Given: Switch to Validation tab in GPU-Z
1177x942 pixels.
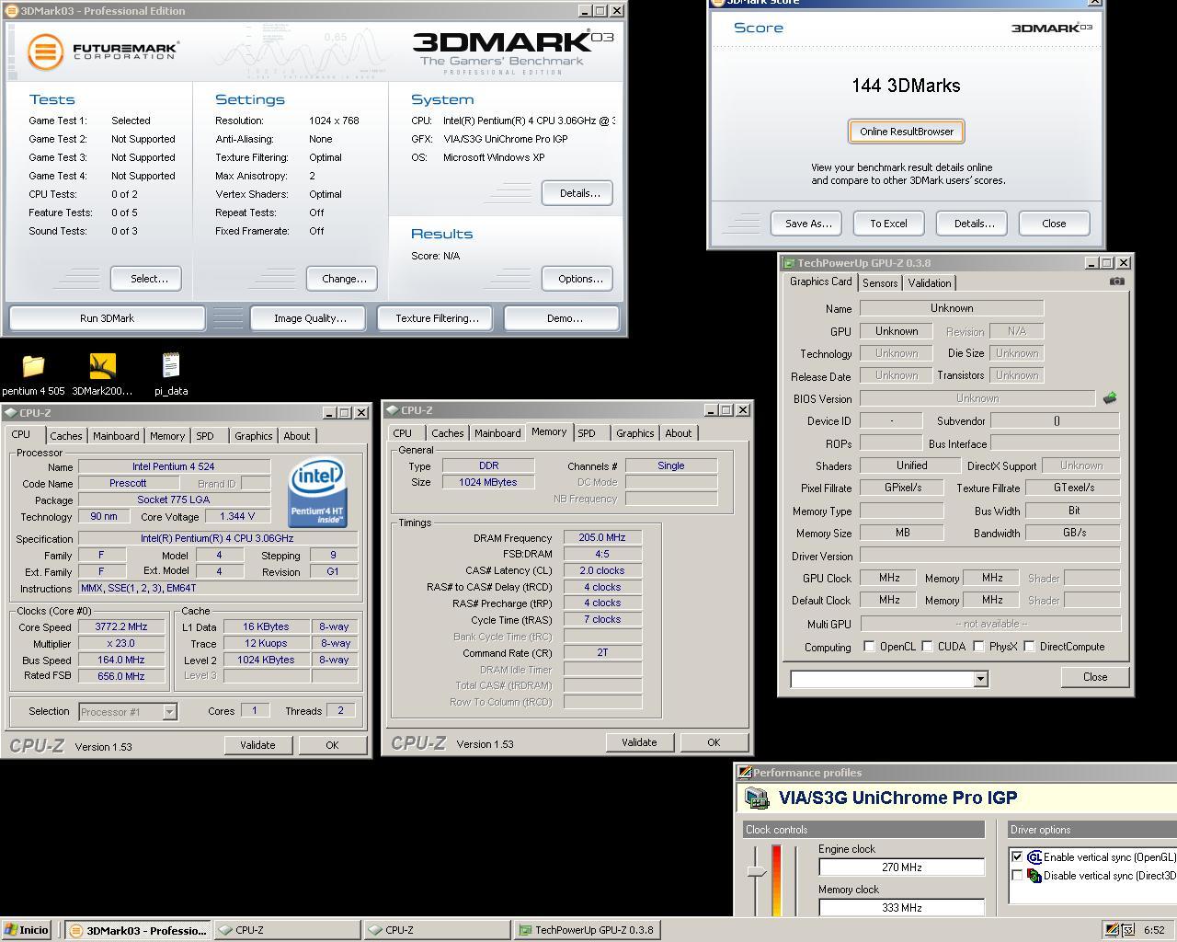Looking at the screenshot, I should [x=930, y=283].
